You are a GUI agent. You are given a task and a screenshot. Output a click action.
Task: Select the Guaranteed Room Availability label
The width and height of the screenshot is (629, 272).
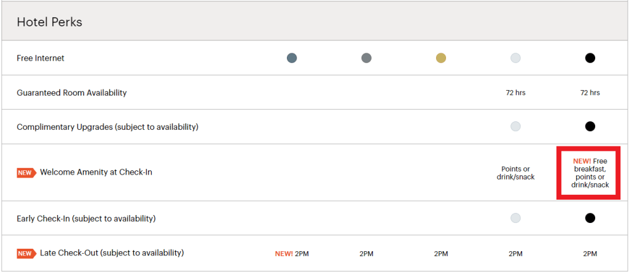pyautogui.click(x=72, y=93)
